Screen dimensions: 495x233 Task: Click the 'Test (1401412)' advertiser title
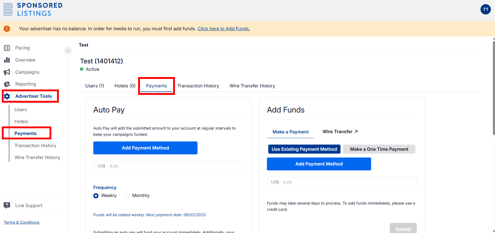coord(102,61)
